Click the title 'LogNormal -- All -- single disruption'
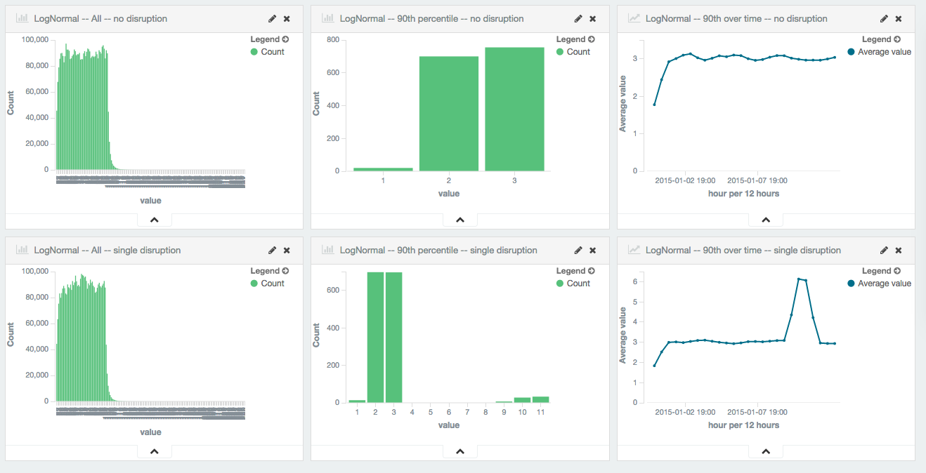Screen dimensions: 926x473 [x=107, y=251]
